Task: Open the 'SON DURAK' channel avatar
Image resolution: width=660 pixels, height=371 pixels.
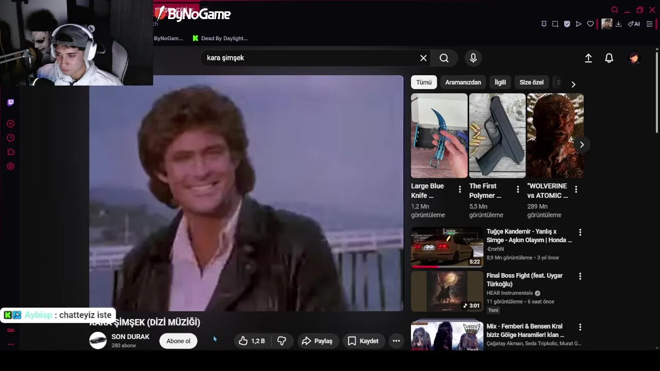Action: pyautogui.click(x=98, y=341)
